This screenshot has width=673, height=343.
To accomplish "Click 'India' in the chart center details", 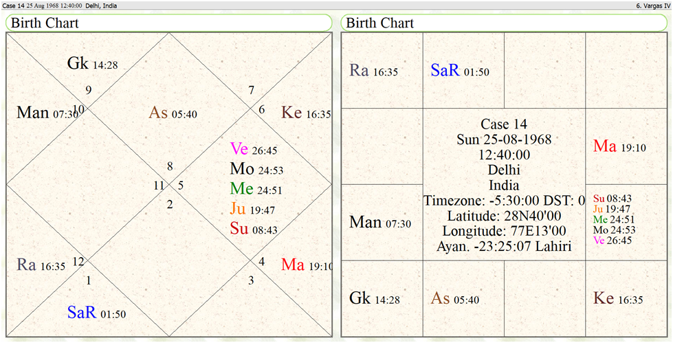I will [504, 185].
